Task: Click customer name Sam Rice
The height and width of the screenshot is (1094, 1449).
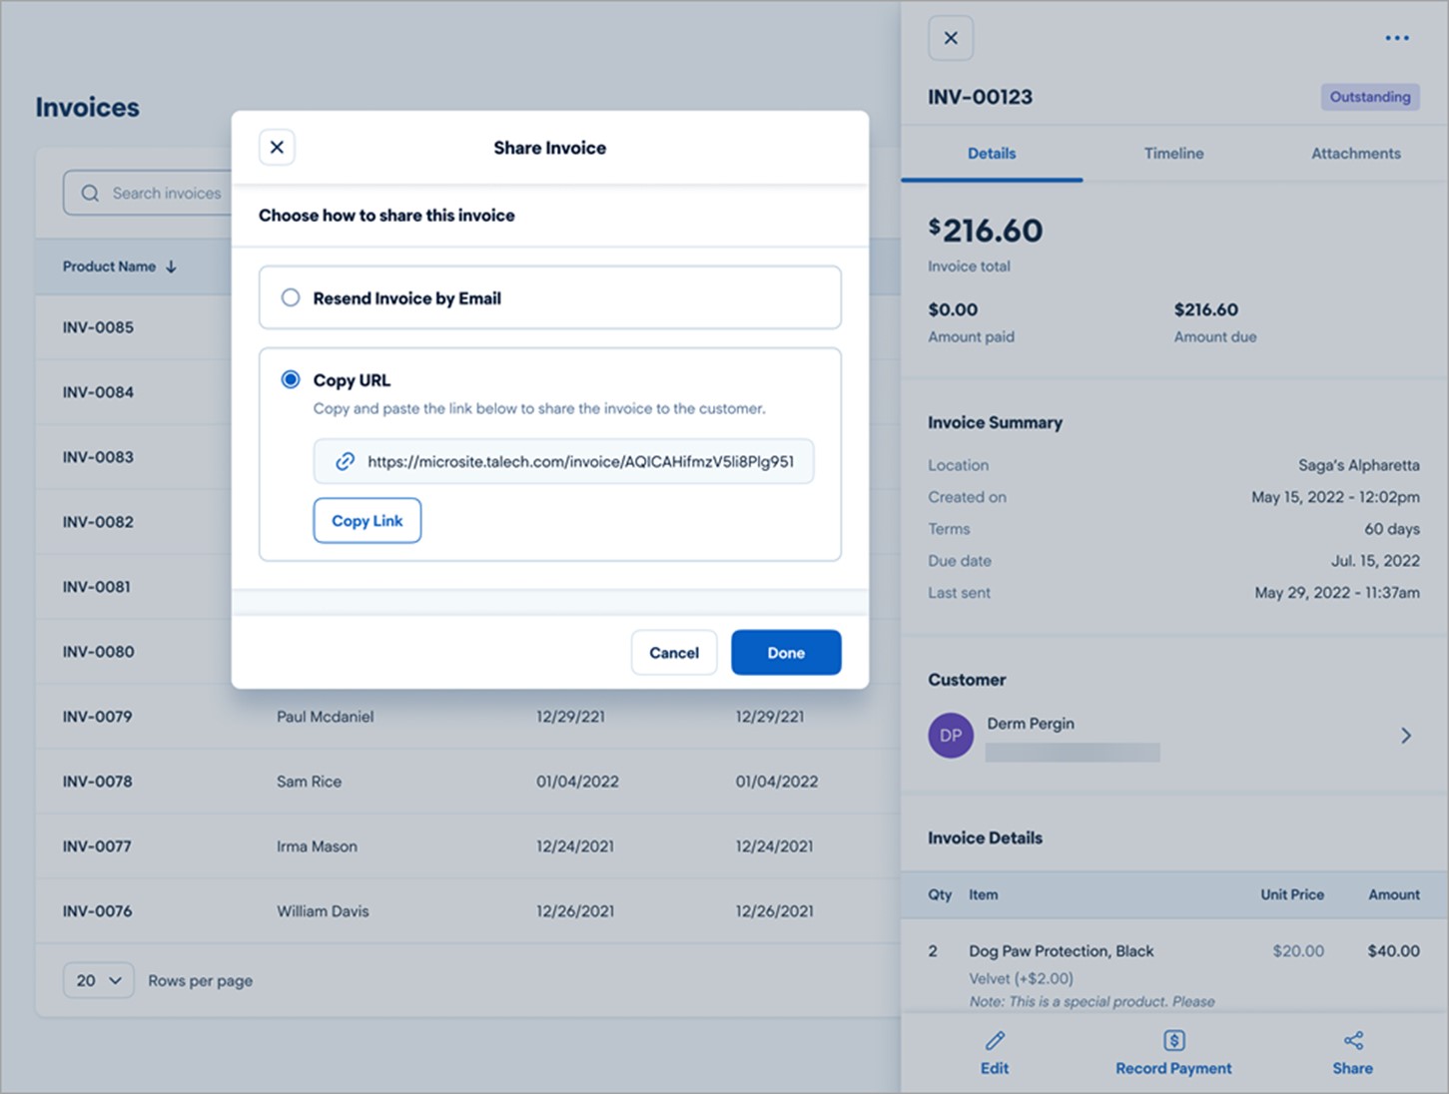Action: (310, 782)
